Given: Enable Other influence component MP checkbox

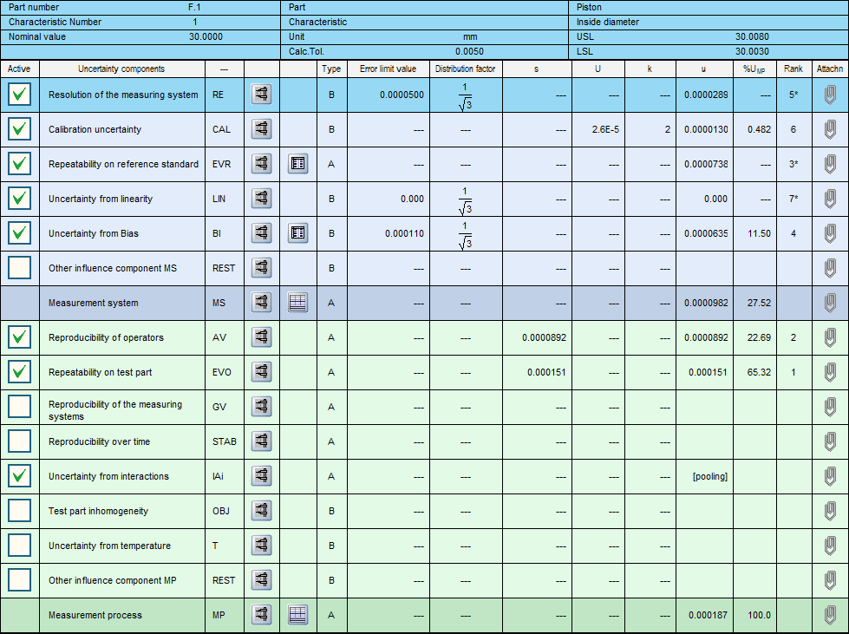Looking at the screenshot, I should (19, 579).
